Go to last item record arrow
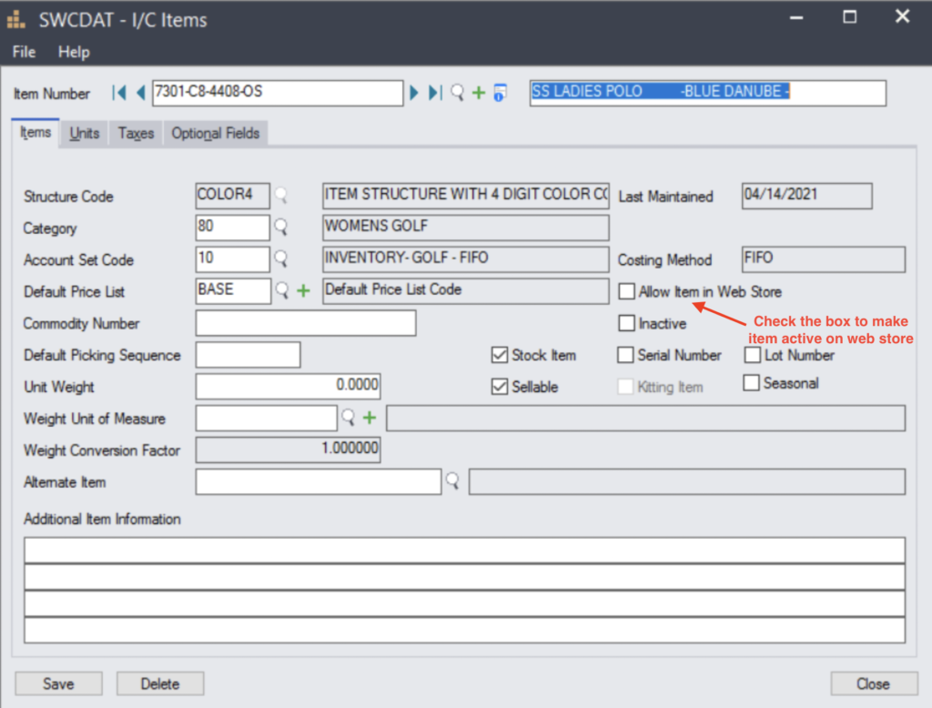The width and height of the screenshot is (932, 708). point(435,93)
